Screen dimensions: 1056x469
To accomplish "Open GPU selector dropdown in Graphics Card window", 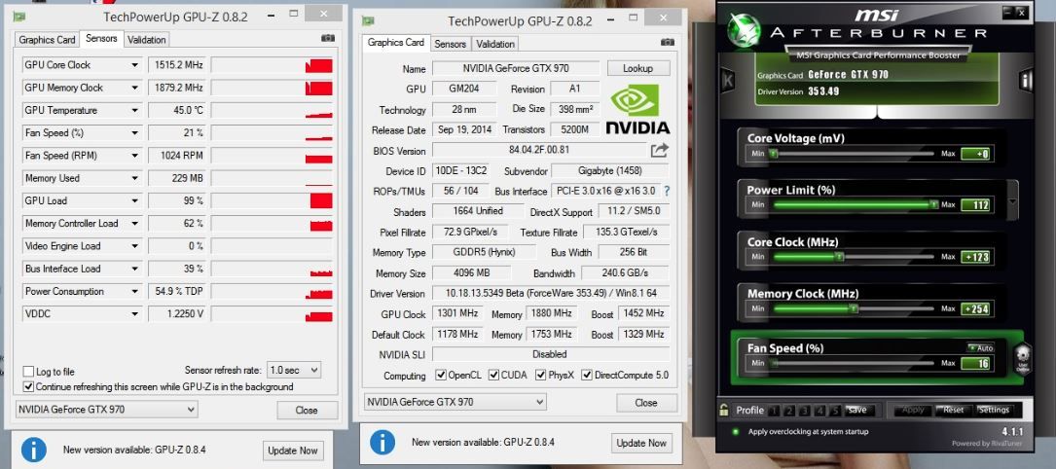I will coord(455,402).
